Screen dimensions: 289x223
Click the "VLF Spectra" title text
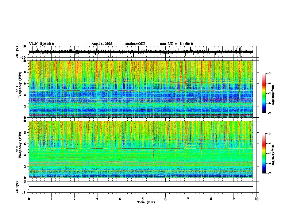point(41,44)
